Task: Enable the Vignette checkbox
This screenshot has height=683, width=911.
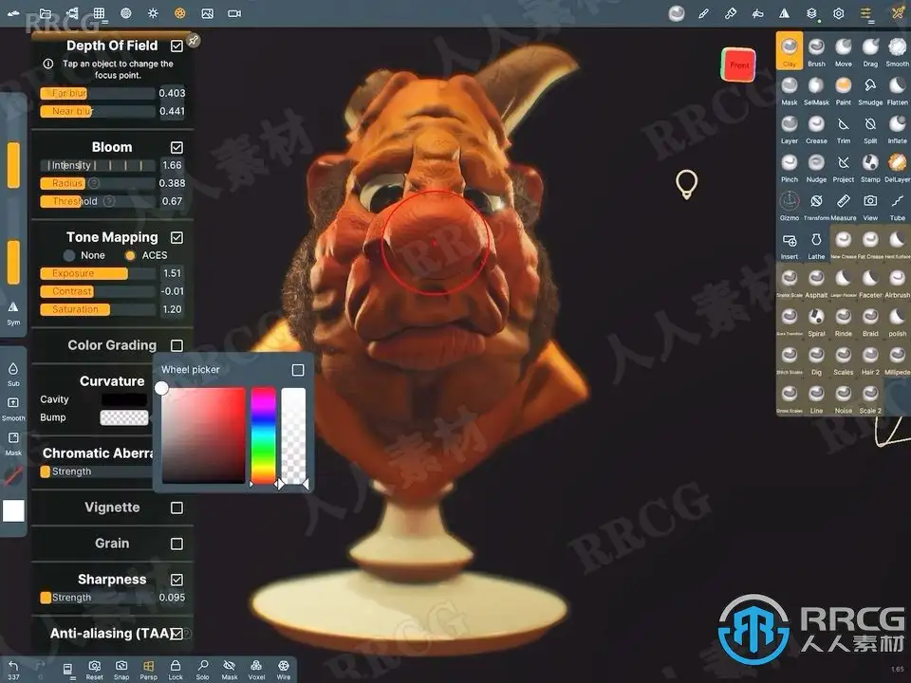Action: pos(177,508)
